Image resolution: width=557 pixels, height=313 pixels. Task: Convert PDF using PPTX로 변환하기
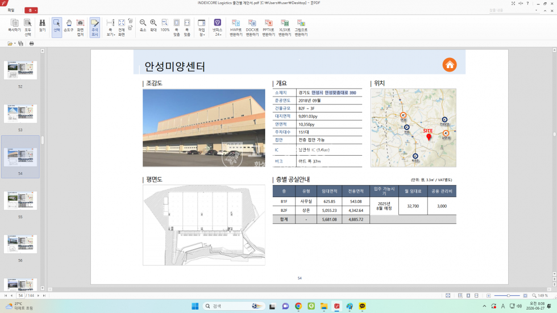268,27
